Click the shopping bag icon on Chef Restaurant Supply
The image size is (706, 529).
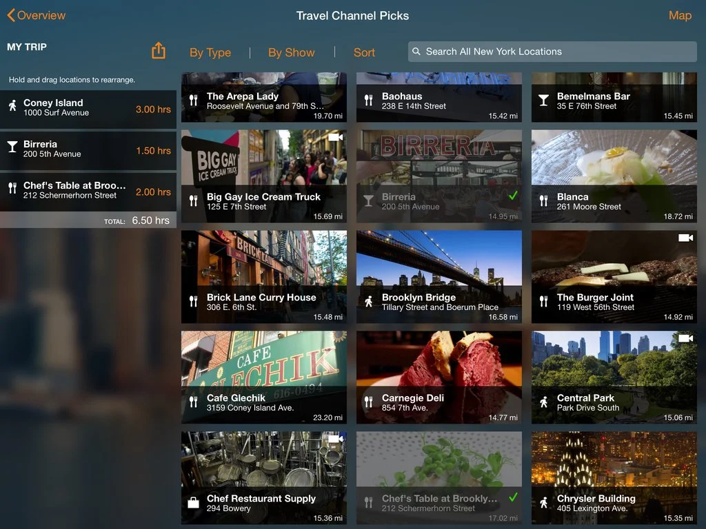tap(193, 502)
